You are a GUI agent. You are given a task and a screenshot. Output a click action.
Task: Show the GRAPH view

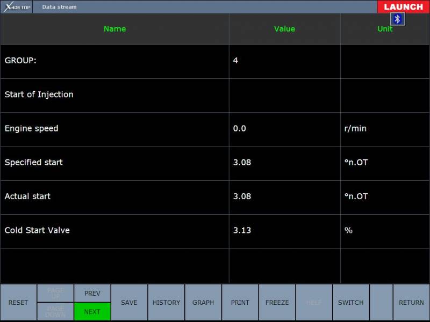[203, 303]
